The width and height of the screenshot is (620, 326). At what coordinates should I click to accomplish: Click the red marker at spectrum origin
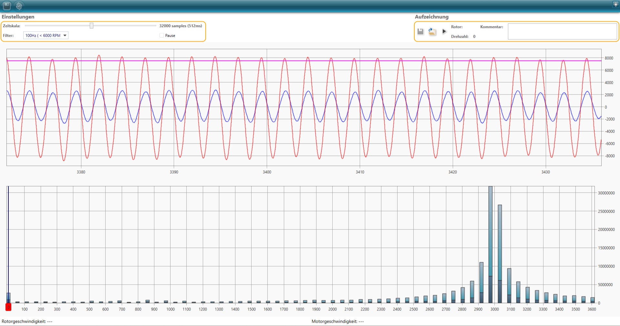click(8, 307)
